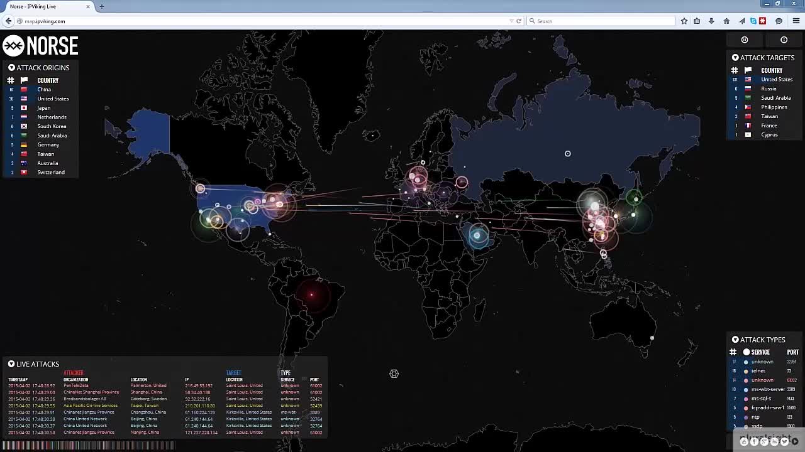Click the PenTeleData live attack row

165,385
